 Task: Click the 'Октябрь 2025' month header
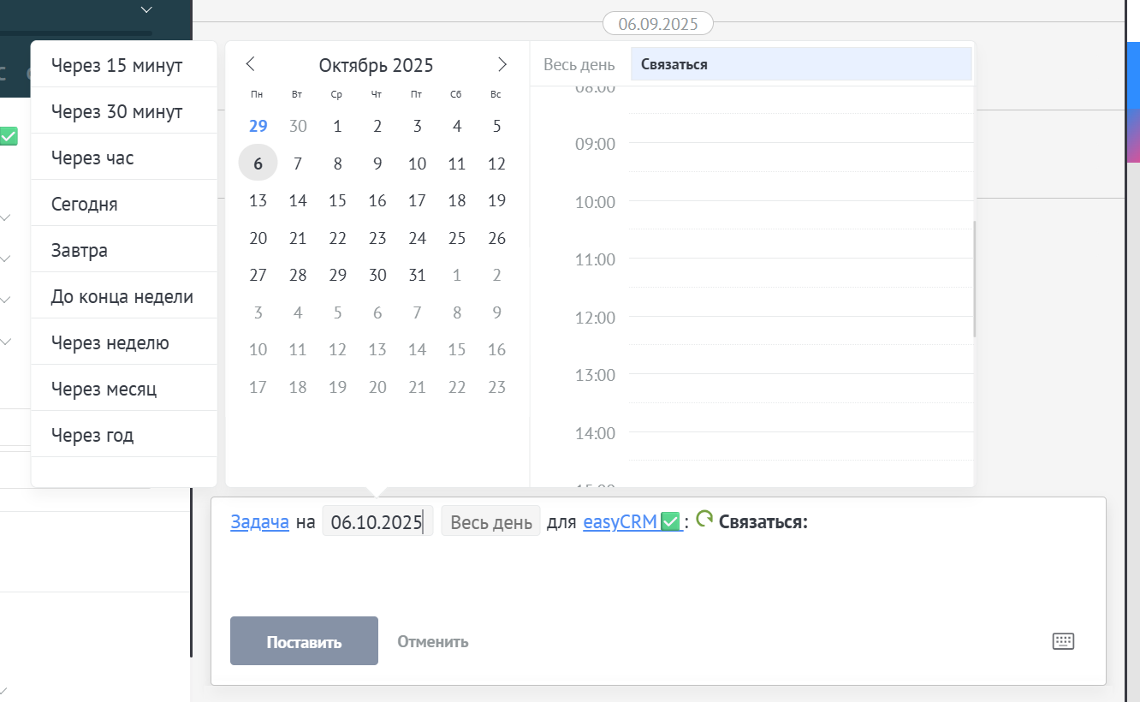pos(377,65)
